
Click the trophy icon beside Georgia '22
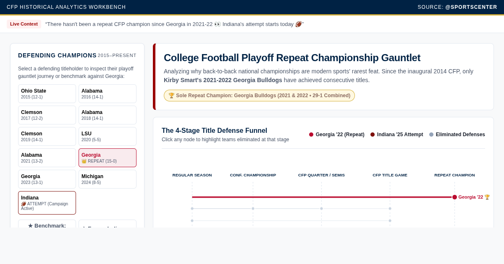(487, 197)
